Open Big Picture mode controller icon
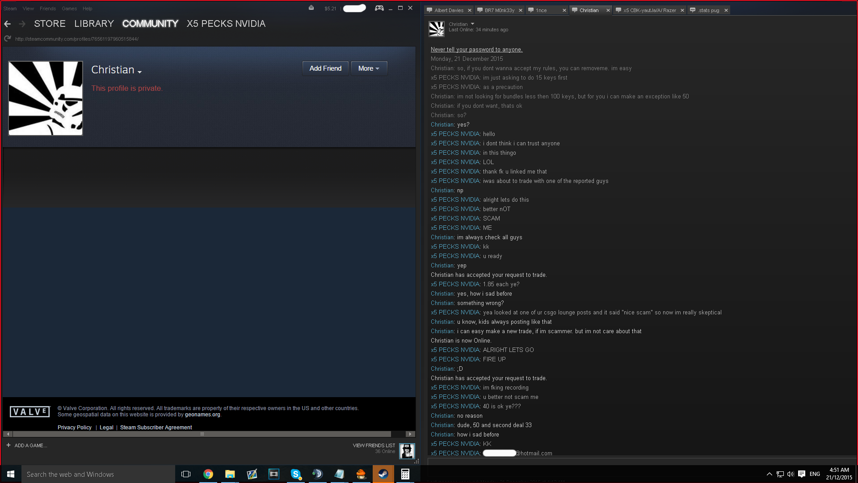Viewport: 858px width, 483px height. (379, 8)
